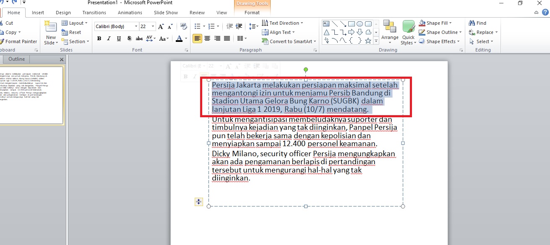
Task: Center the paragraph text
Action: pyautogui.click(x=207, y=39)
